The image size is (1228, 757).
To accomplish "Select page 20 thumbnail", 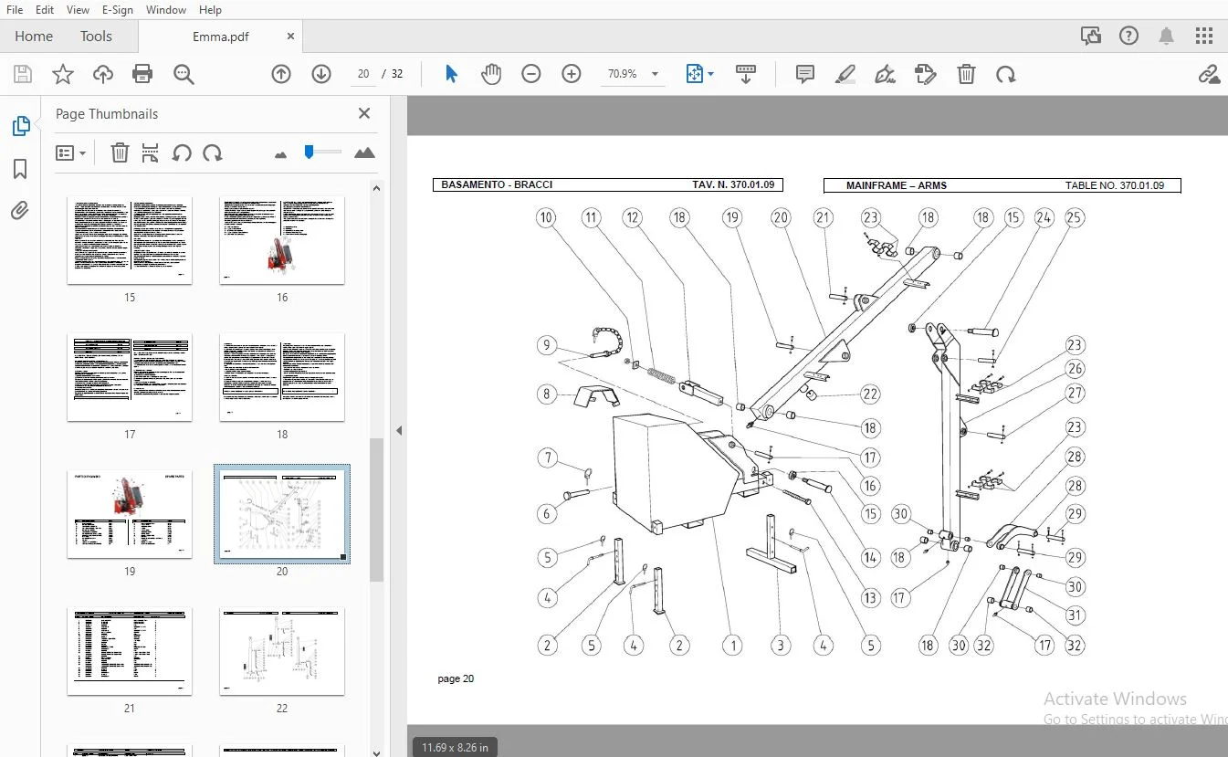I will 282,514.
